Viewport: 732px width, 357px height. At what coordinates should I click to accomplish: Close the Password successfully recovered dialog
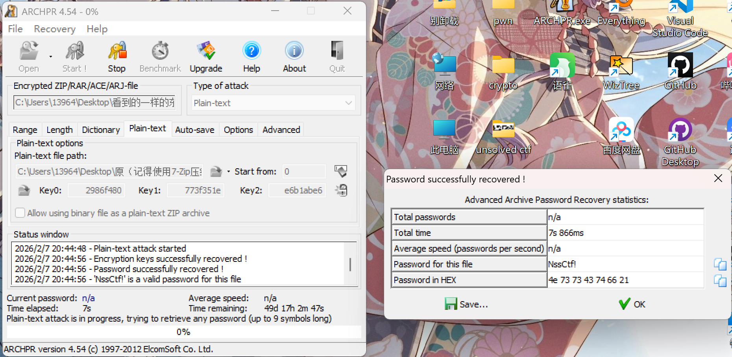tap(718, 178)
